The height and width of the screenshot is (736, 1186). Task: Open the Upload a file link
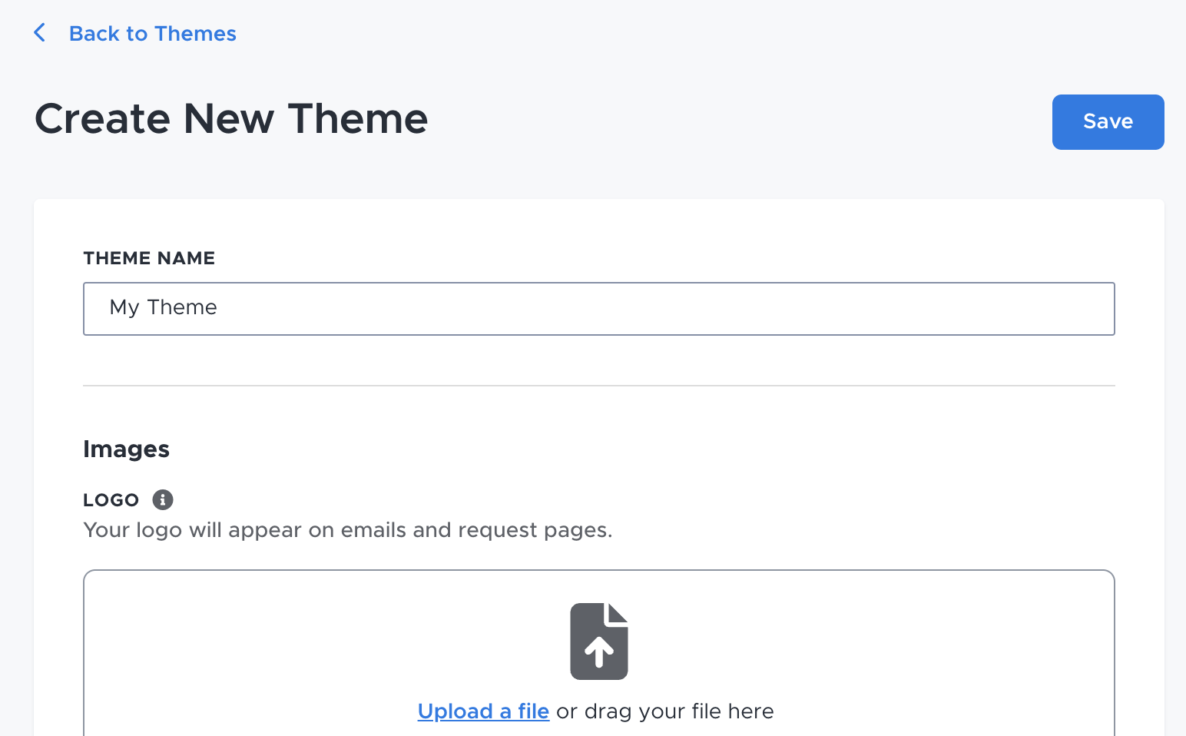point(483,711)
